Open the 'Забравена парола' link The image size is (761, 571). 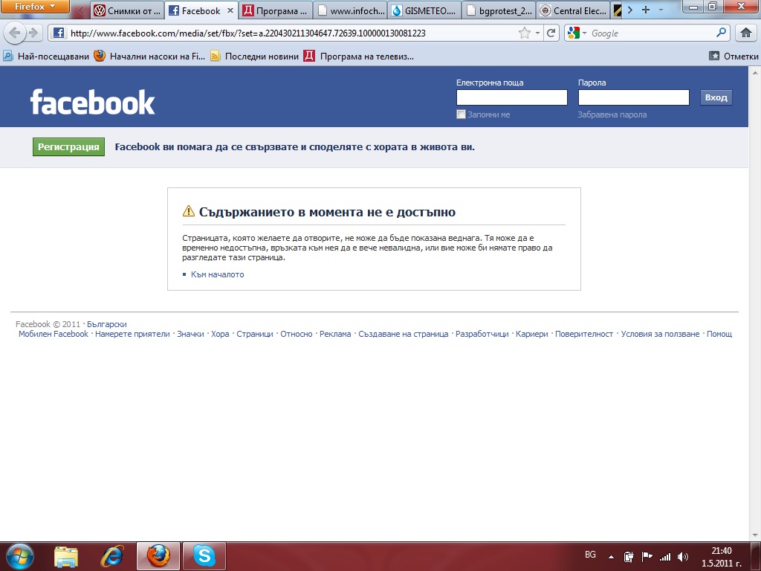pyautogui.click(x=612, y=114)
